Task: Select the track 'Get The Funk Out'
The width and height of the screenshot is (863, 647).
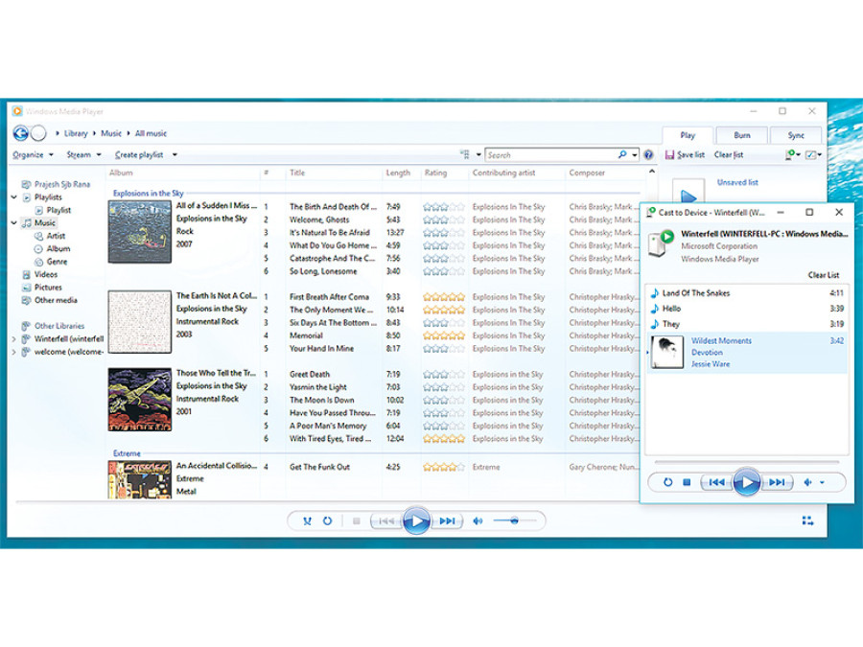Action: 319,467
